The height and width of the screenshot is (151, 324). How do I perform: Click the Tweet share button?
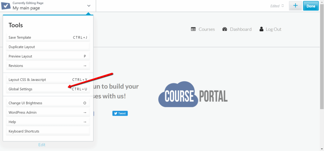tap(120, 113)
